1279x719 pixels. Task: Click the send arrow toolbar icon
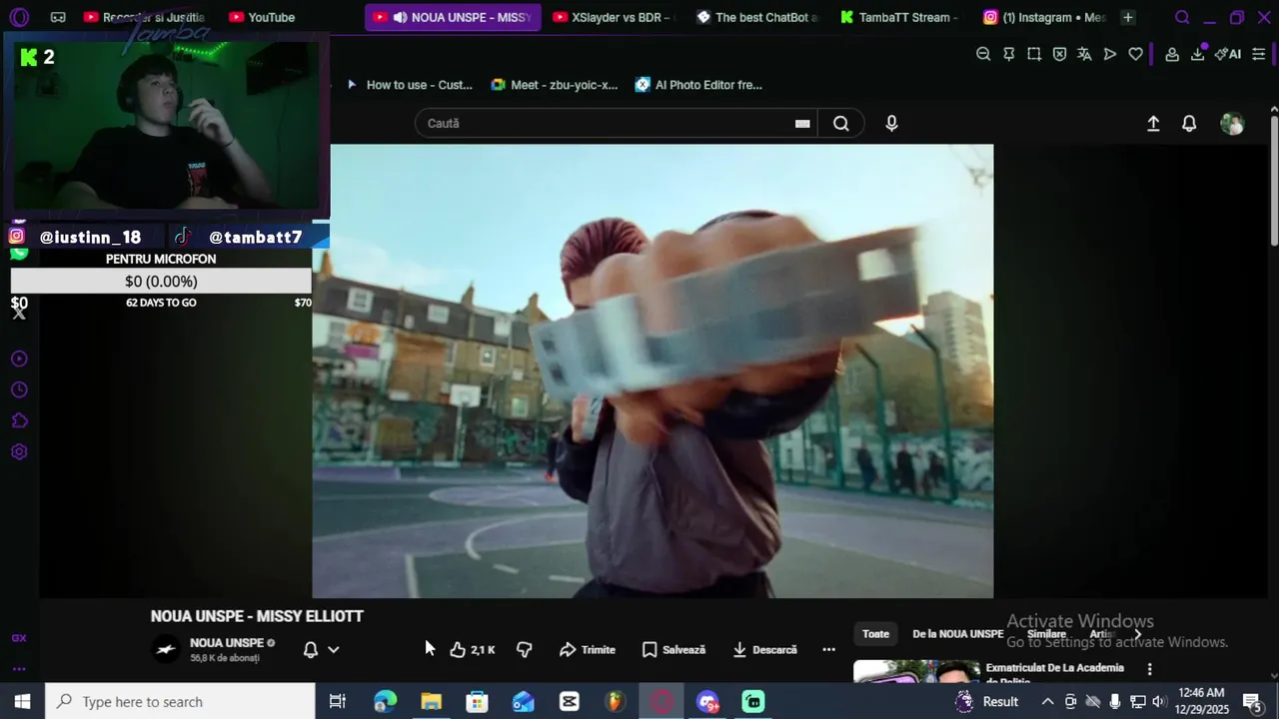(1110, 54)
